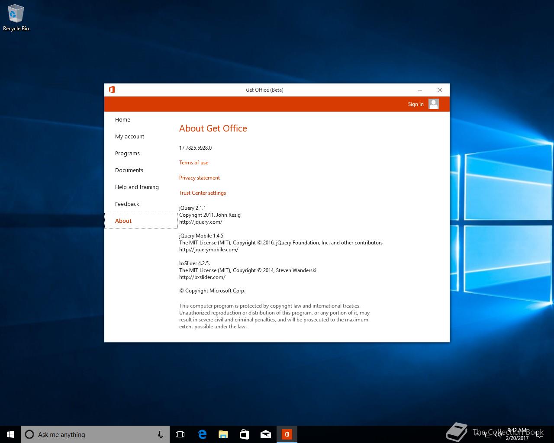This screenshot has width=554, height=443.
Task: Open the Windows Start menu
Action: point(10,434)
